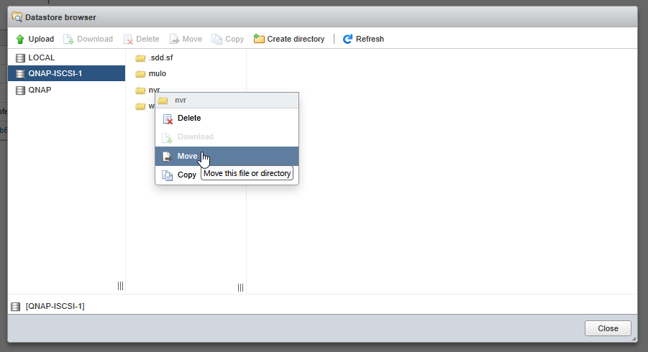Click the folder column resize handle
Viewport: 648px width, 352px height.
click(x=240, y=287)
